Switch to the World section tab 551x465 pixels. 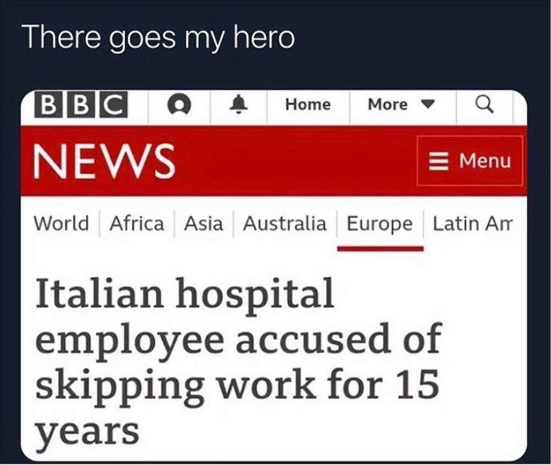click(x=62, y=224)
